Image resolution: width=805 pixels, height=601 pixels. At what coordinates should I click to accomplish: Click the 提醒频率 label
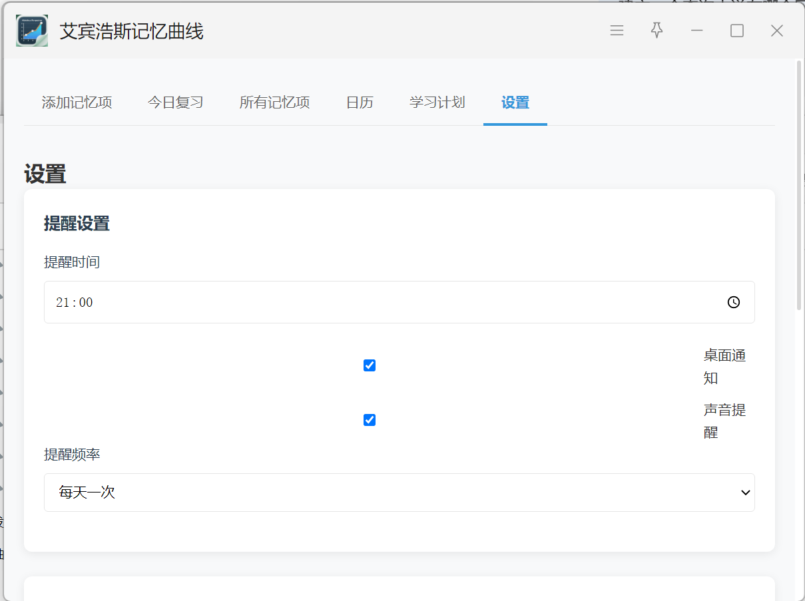click(72, 455)
